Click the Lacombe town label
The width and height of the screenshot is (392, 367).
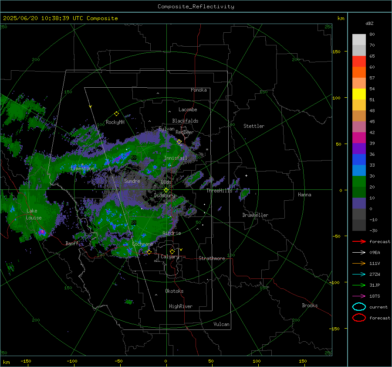188,110
